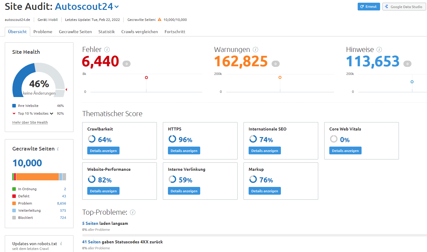Viewport: 427px width, 252px height.
Task: Click the 162,825 Warnungen count
Action: tap(241, 61)
